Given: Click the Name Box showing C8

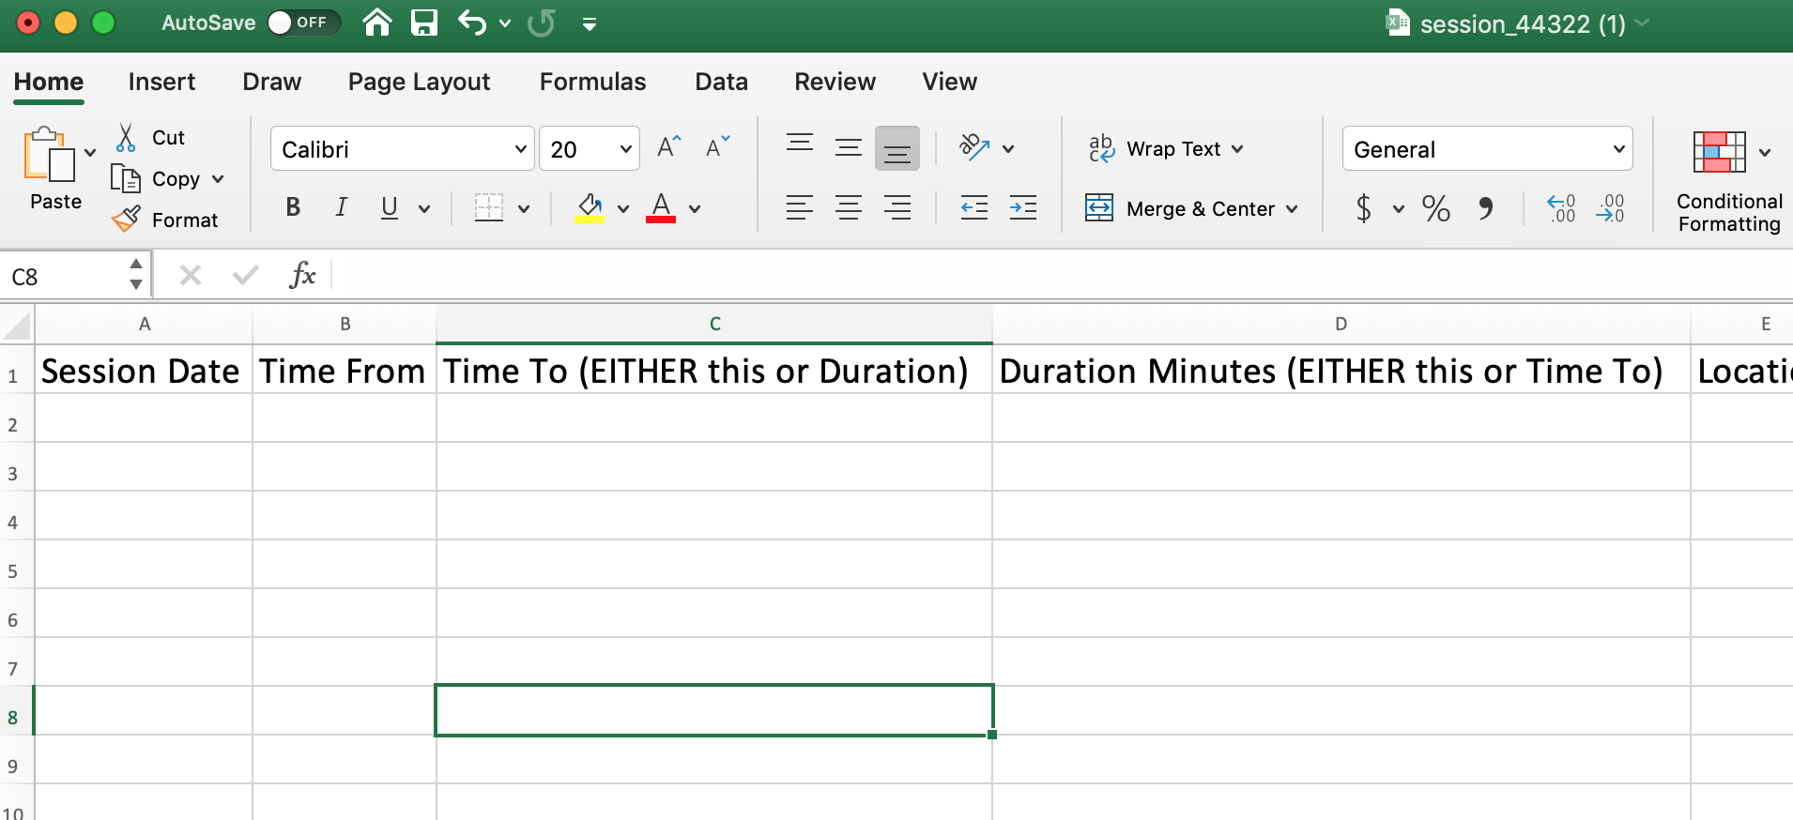Looking at the screenshot, I should (x=64, y=277).
